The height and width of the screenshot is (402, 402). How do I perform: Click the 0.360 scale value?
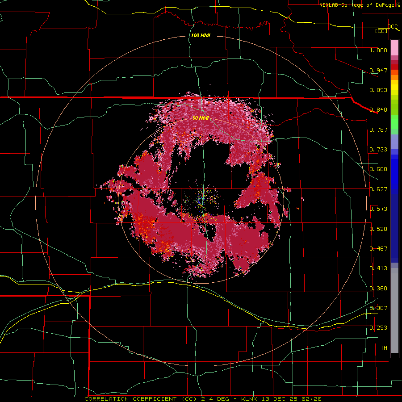[378, 289]
